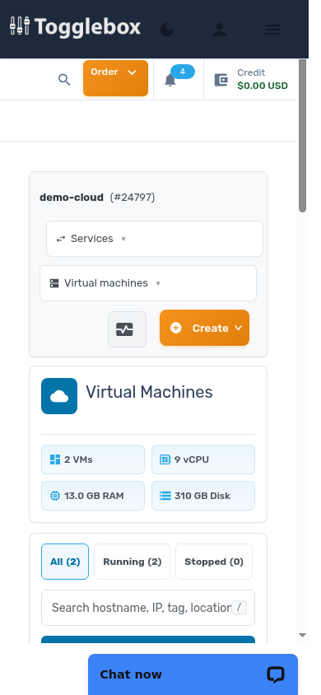Click the Virtual Machines cloud icon
Viewport: 321px width, 695px height.
59,396
